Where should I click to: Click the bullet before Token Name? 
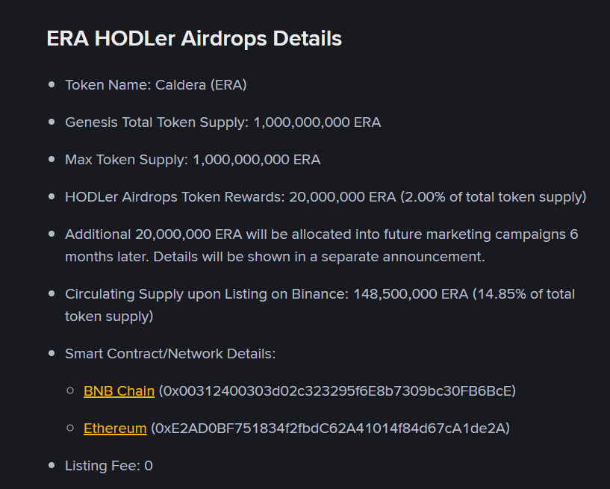[52, 84]
